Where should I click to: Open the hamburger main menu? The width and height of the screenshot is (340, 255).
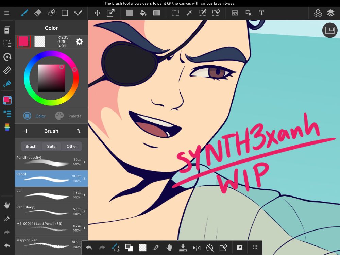pos(7,13)
